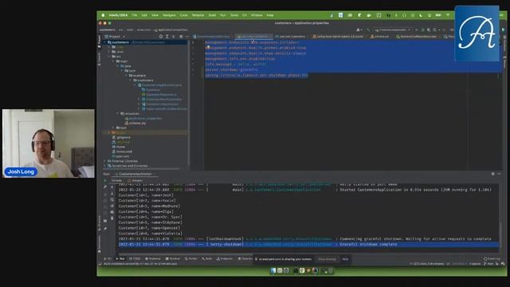Screen dimensions: 510x287
Task: Switch to the Console tab in Run panel
Action: 116,181
